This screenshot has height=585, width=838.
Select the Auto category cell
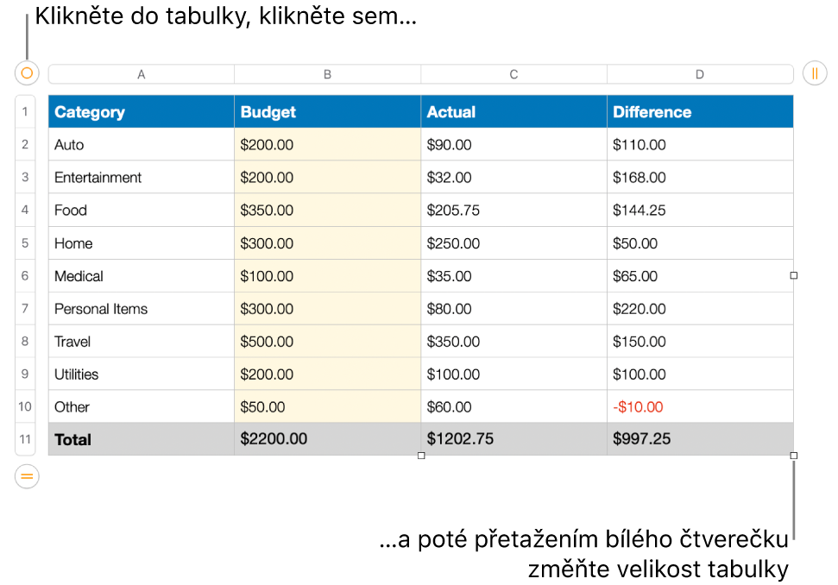click(141, 144)
